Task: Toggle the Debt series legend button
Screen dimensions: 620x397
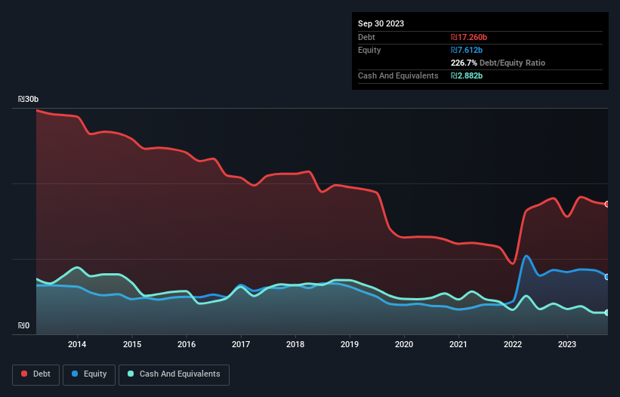Action: [x=36, y=374]
